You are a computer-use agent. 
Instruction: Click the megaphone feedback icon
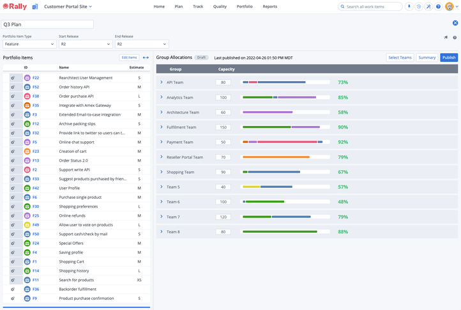click(446, 38)
